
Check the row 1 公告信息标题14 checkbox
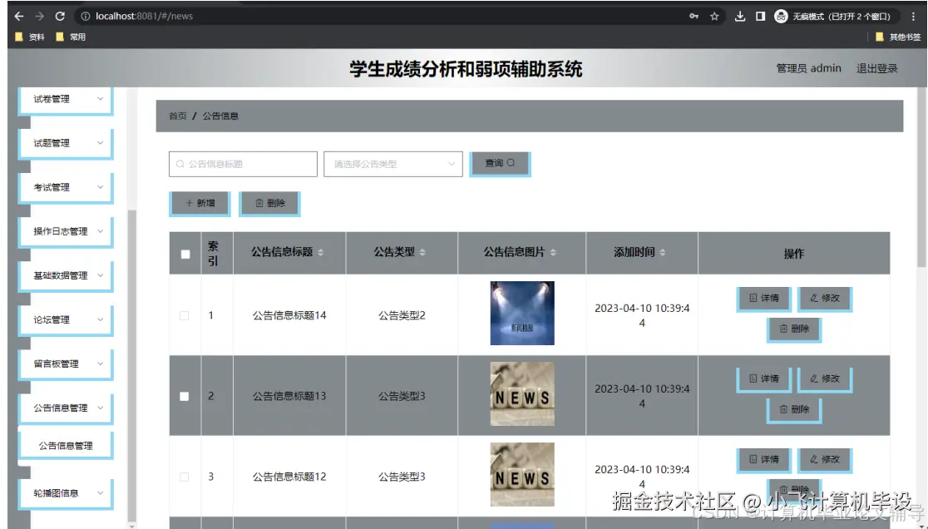[184, 315]
